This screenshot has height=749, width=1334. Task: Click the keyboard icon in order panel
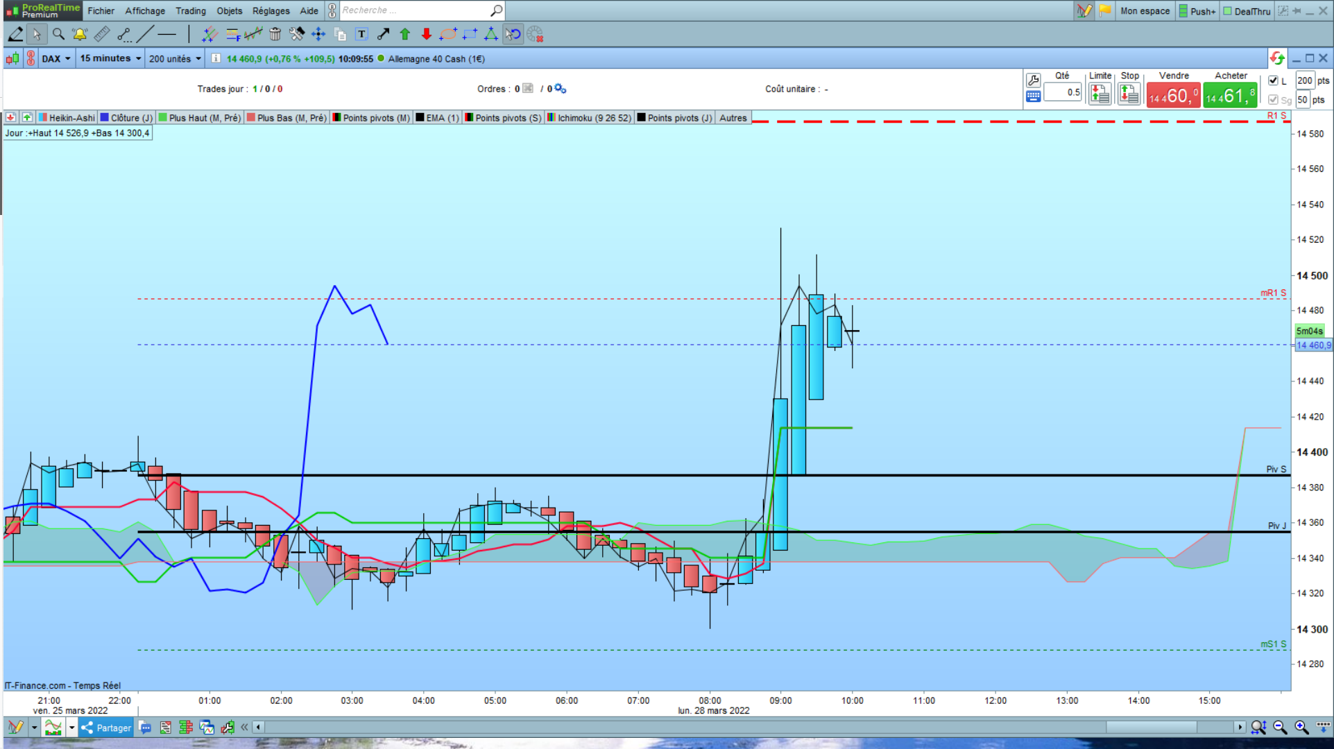point(1033,97)
